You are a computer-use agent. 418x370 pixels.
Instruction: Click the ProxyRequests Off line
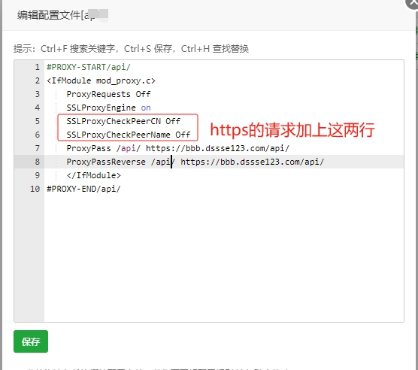tap(108, 94)
